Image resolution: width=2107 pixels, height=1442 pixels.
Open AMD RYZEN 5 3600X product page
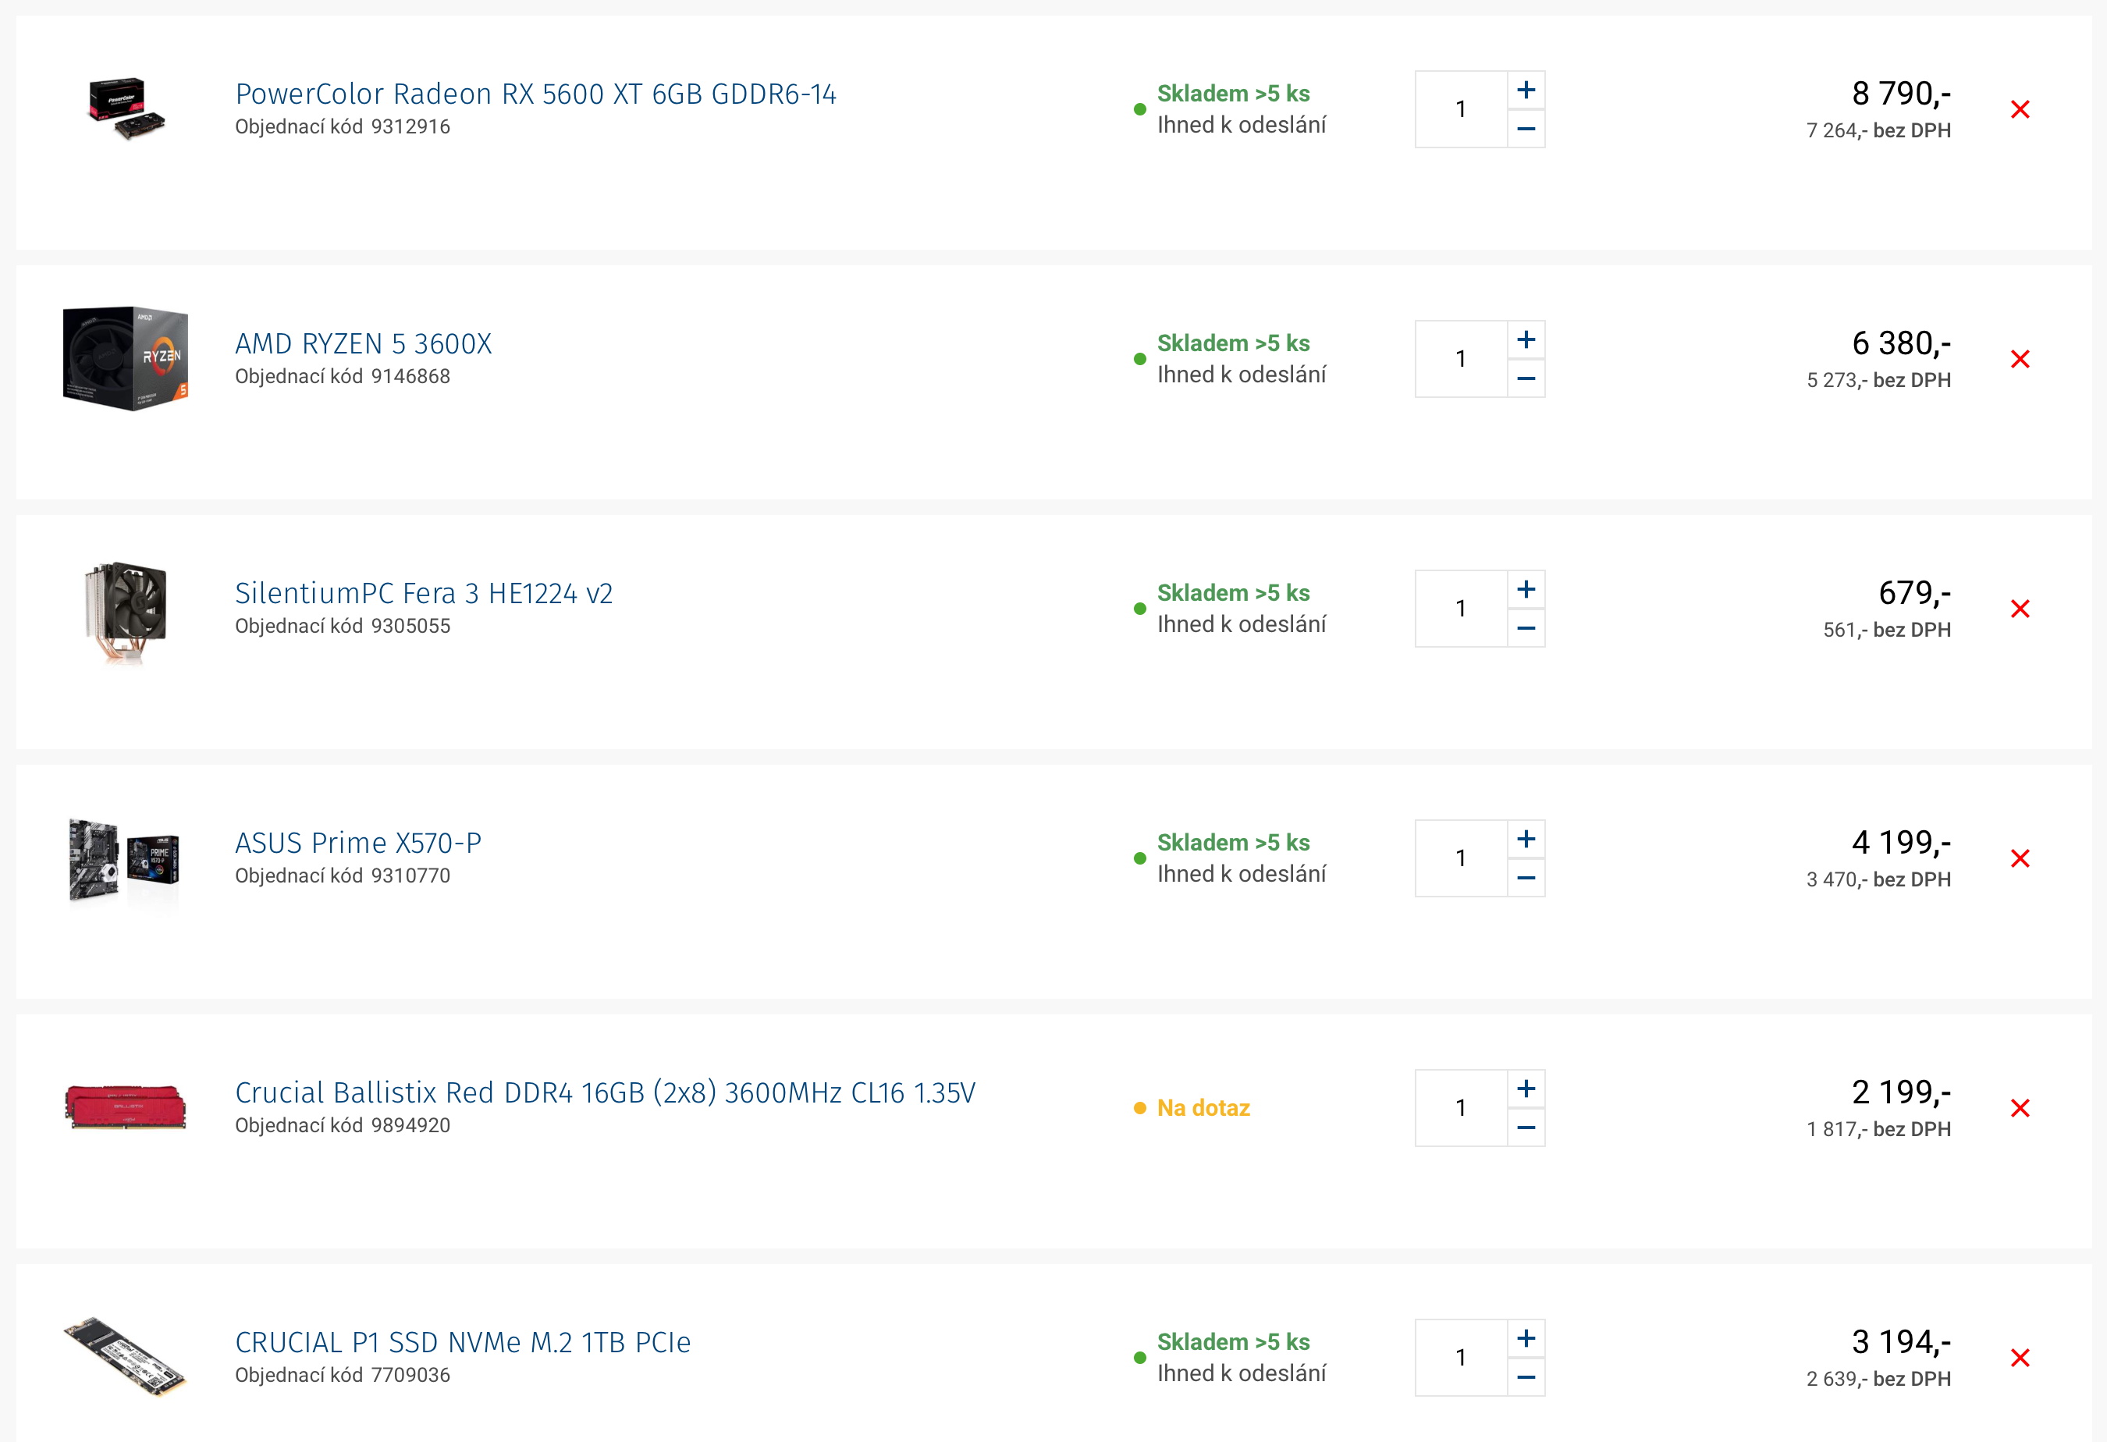pyautogui.click(x=364, y=343)
